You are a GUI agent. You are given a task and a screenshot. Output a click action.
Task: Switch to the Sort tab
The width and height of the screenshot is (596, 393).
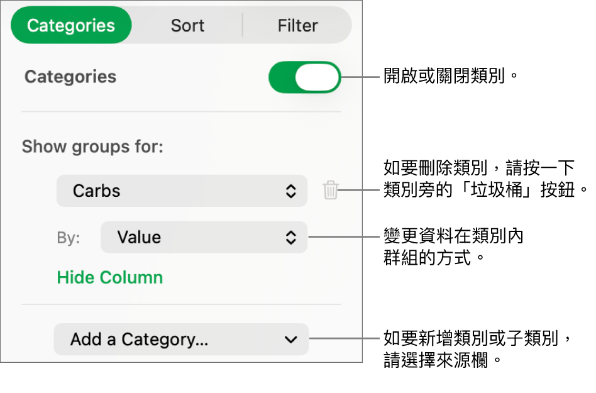click(x=187, y=26)
